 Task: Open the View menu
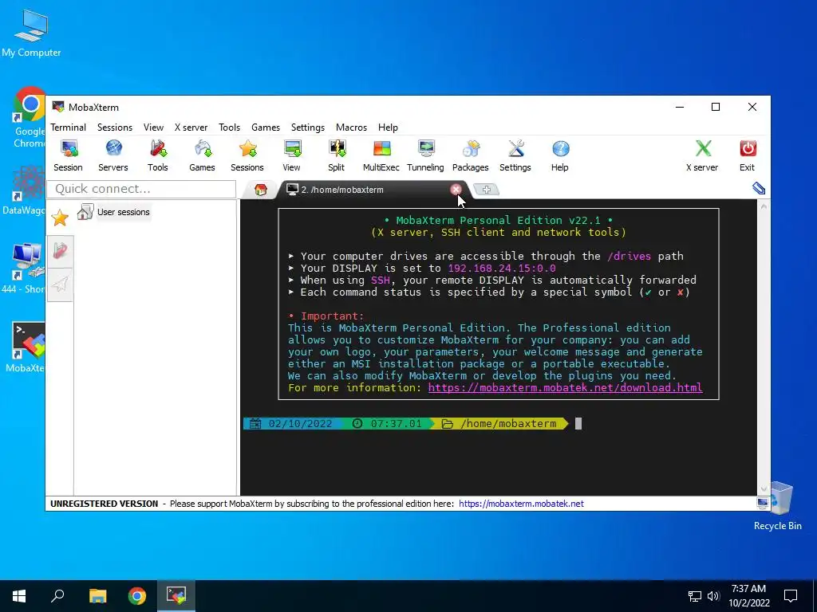[154, 127]
